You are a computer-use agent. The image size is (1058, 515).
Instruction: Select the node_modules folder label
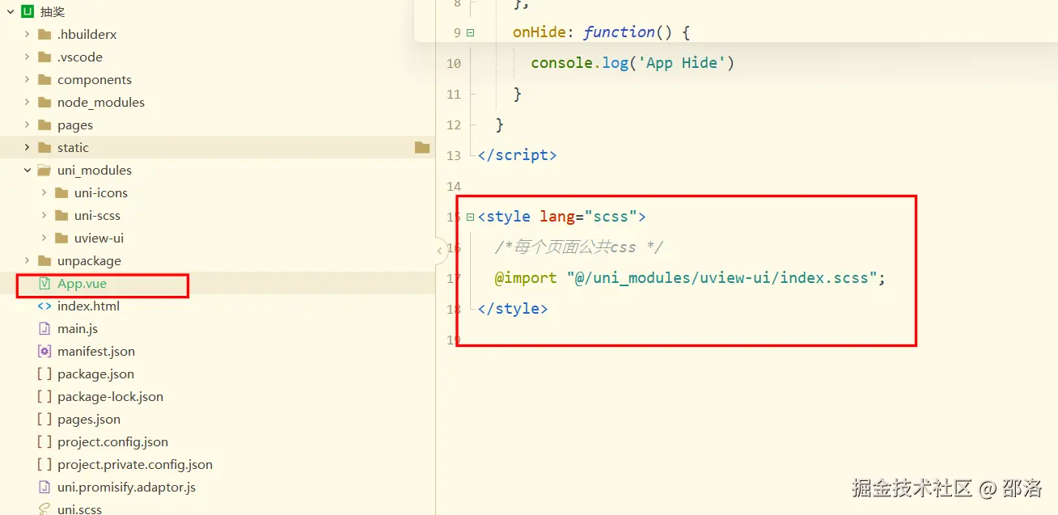[101, 103]
